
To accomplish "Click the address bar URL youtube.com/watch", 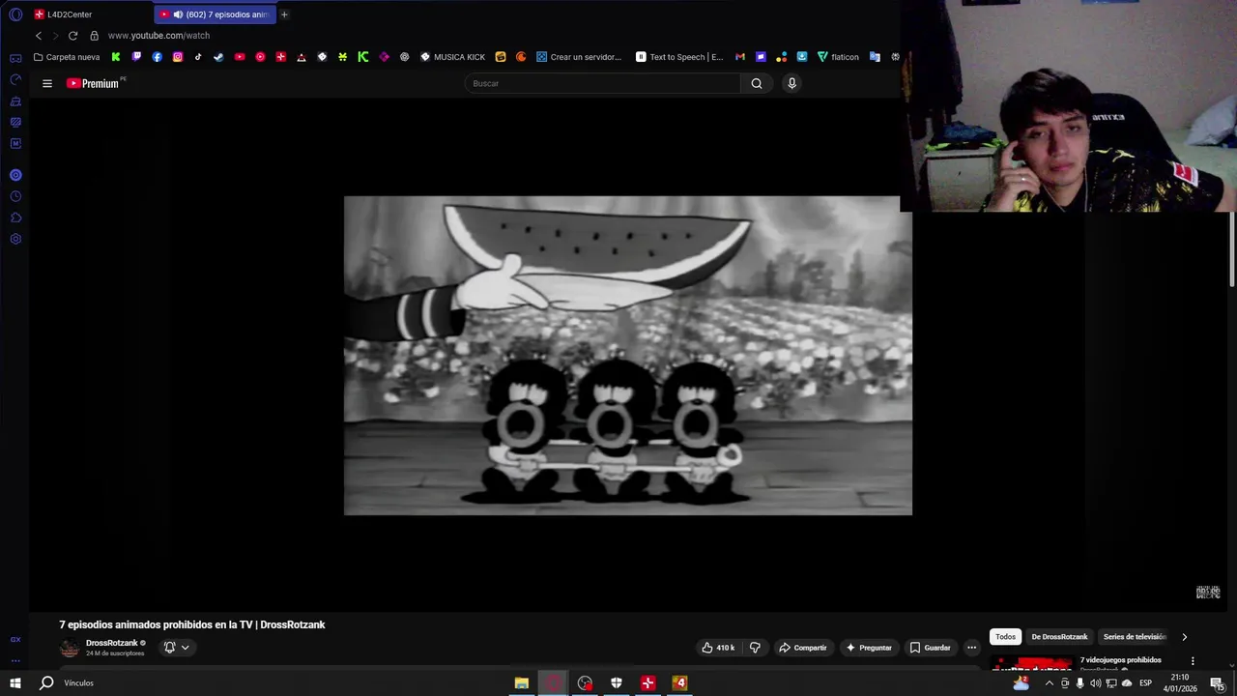I will click(158, 36).
